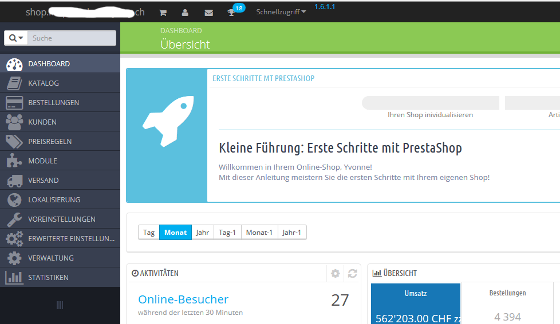Viewport: 560px width, 324px height.
Task: Select the Jahr date range button
Action: point(203,233)
